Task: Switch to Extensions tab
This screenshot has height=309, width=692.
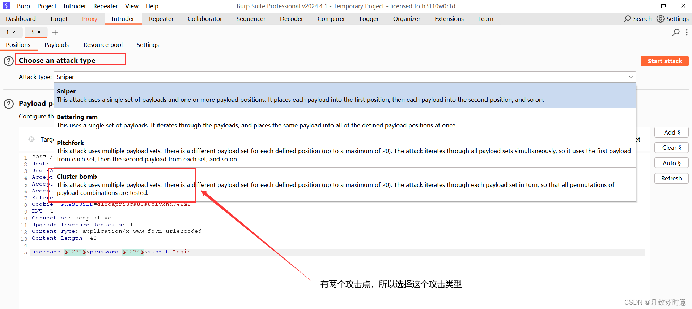Action: [x=449, y=19]
